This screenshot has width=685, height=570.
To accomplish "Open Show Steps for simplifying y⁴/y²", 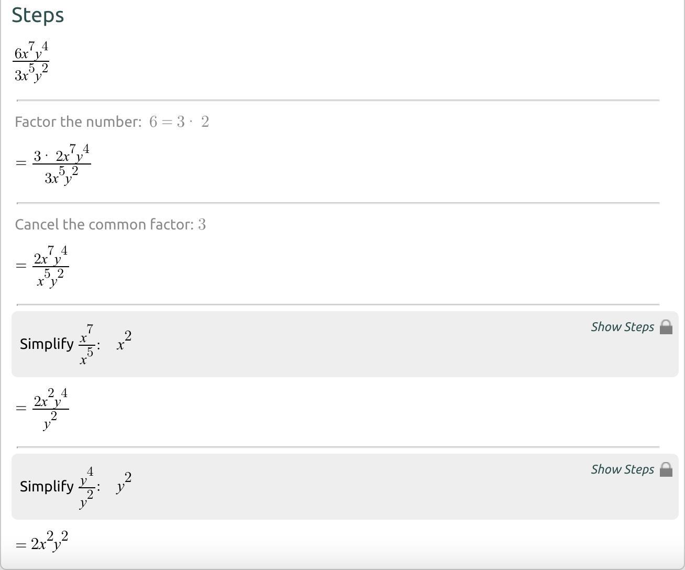I will [622, 469].
